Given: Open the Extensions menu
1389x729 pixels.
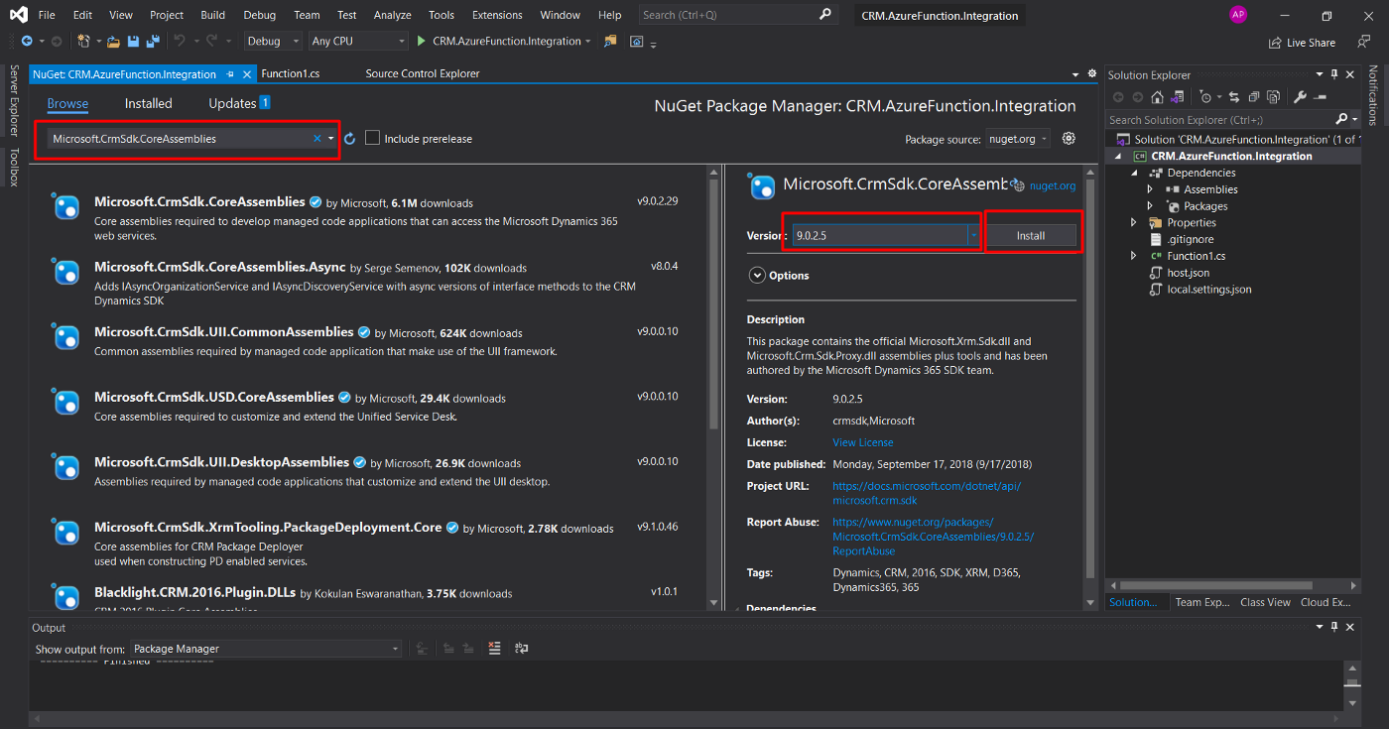Looking at the screenshot, I should click(497, 15).
